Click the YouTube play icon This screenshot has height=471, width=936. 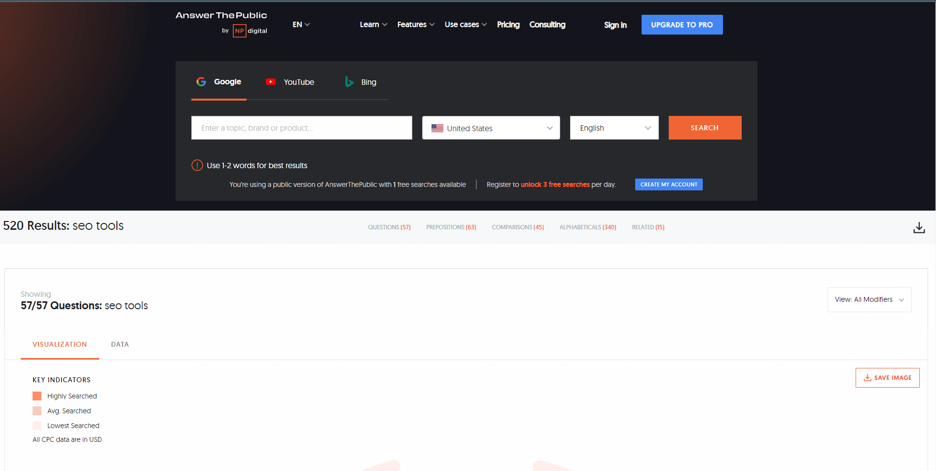(271, 82)
